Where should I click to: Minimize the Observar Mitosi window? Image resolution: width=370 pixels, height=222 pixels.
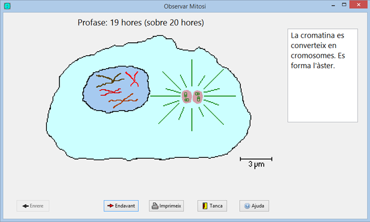tap(333, 5)
